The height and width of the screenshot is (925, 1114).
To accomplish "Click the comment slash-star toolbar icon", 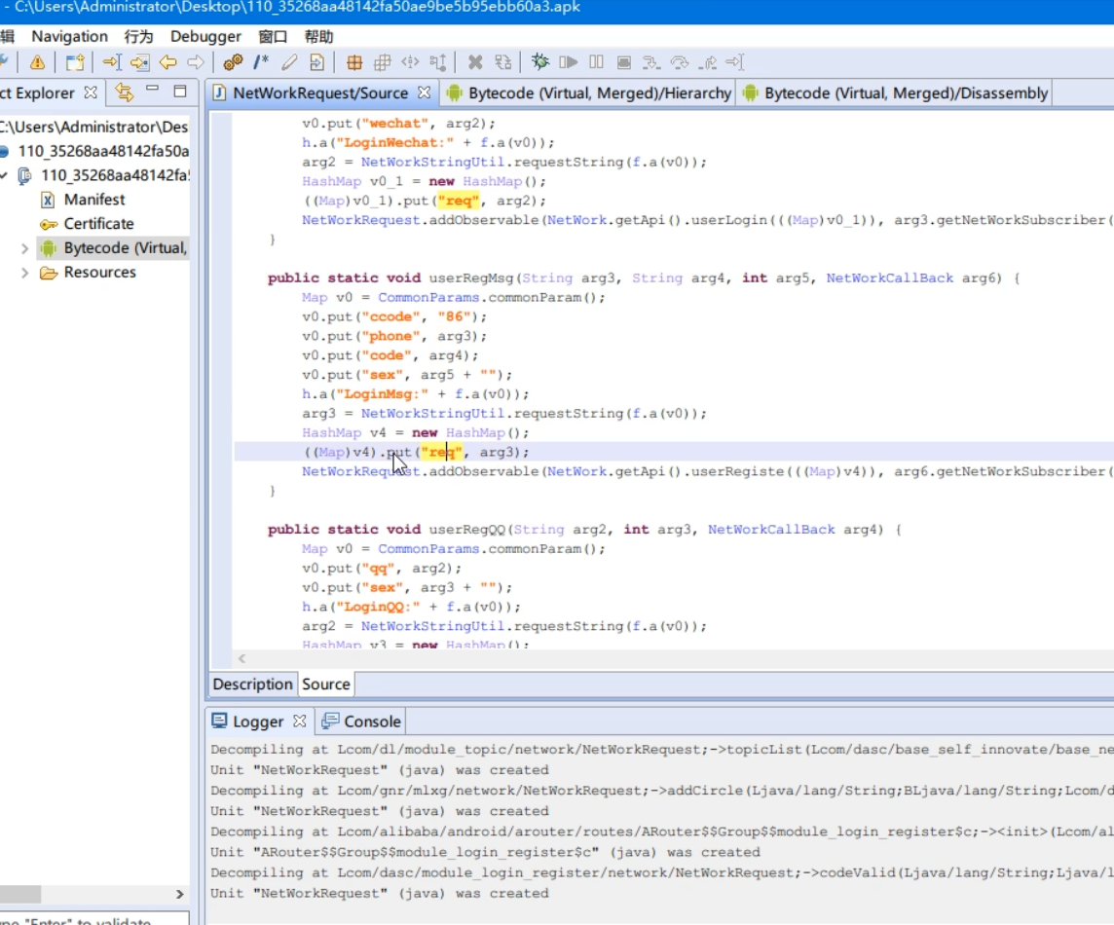I will (x=261, y=62).
